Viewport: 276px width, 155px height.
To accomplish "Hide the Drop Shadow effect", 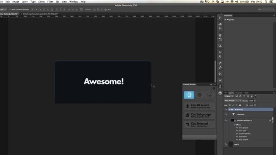I will tap(237, 139).
